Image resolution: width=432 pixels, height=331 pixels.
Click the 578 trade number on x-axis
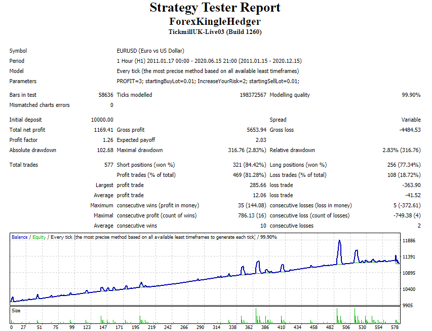click(x=395, y=327)
